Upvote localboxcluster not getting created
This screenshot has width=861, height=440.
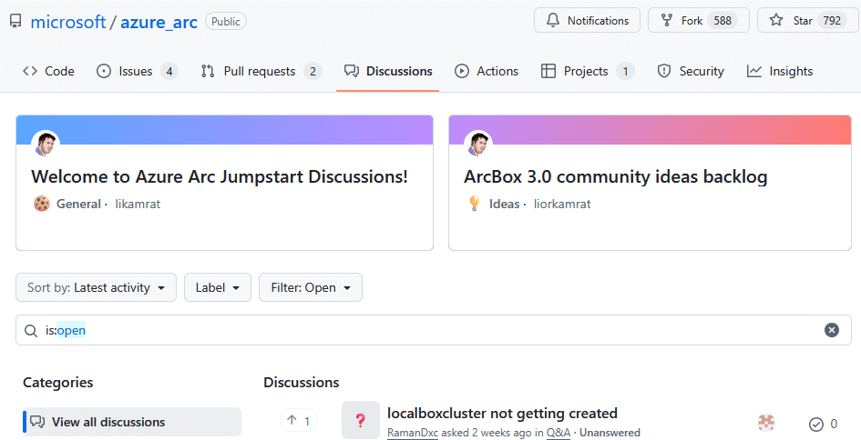tap(298, 421)
